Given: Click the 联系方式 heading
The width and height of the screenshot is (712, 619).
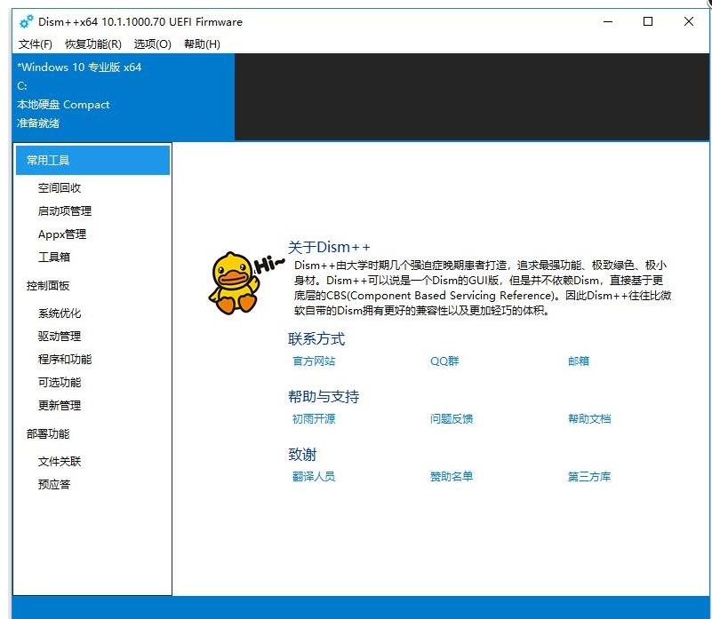Looking at the screenshot, I should (x=316, y=339).
